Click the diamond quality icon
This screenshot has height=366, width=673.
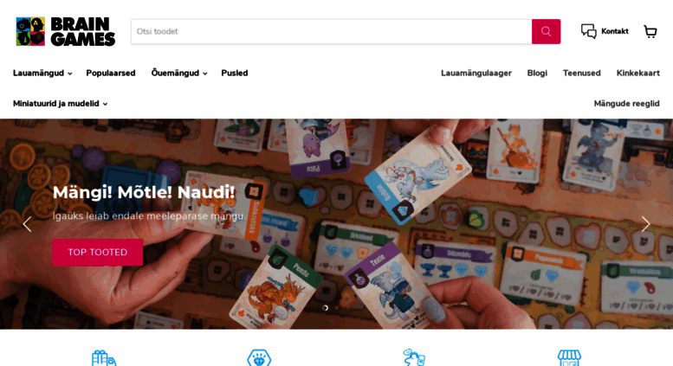(259, 358)
